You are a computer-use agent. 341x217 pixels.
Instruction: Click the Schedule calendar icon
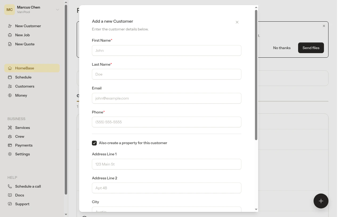tap(10, 77)
